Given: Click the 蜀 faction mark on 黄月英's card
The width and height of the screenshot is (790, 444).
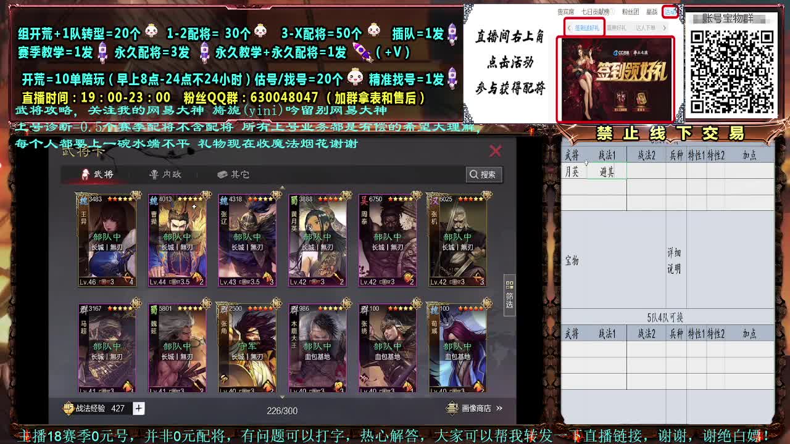Looking at the screenshot, I should click(294, 200).
